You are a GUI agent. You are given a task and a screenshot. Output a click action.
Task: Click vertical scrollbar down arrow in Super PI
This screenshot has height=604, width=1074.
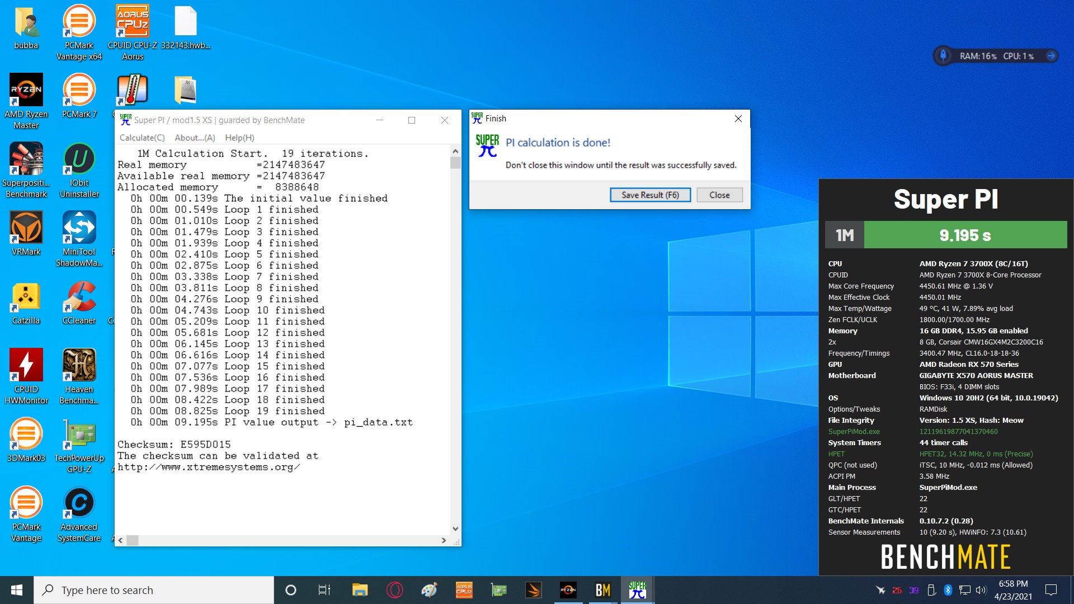tap(455, 528)
